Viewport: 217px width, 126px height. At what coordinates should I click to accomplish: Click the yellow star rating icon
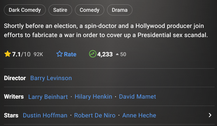[8, 54]
